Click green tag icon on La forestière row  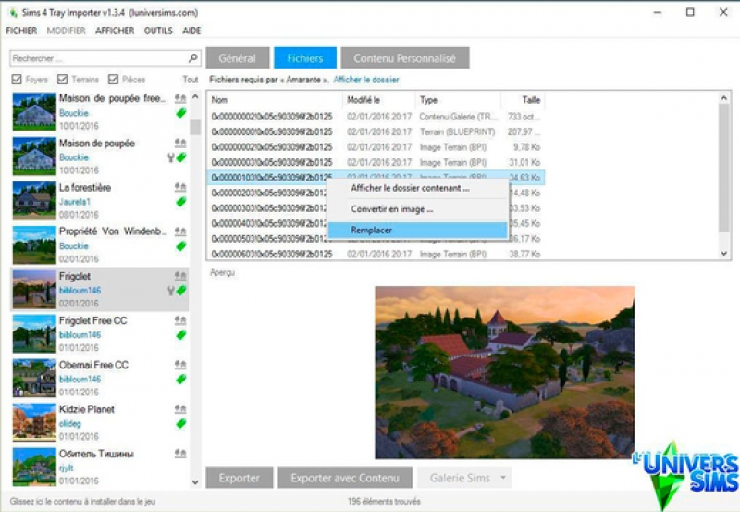pyautogui.click(x=180, y=202)
